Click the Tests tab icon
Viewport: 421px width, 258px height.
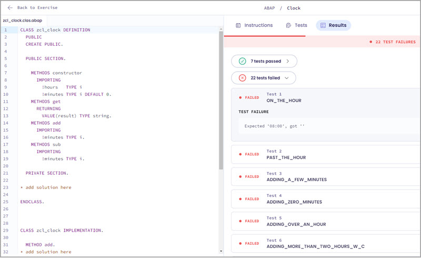pyautogui.click(x=288, y=25)
